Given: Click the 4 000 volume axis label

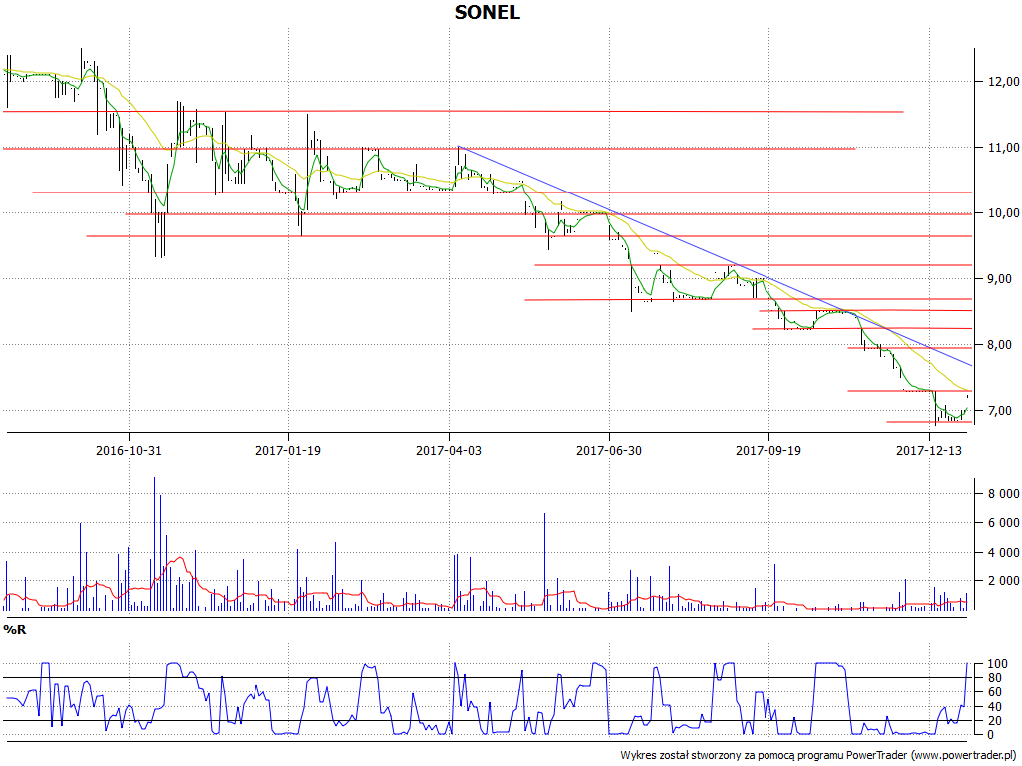Looking at the screenshot, I should tap(1004, 552).
